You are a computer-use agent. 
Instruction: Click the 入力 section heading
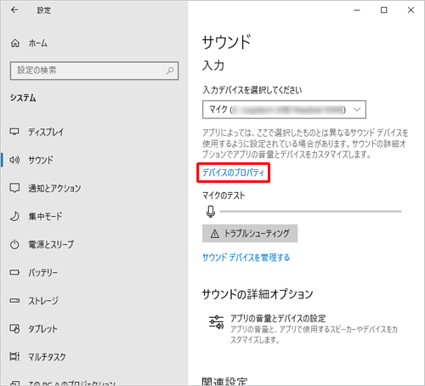pos(213,65)
